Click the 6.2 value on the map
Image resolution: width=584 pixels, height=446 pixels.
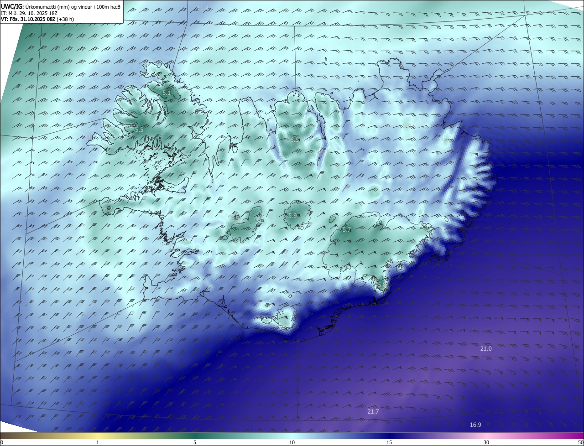[x=108, y=209]
